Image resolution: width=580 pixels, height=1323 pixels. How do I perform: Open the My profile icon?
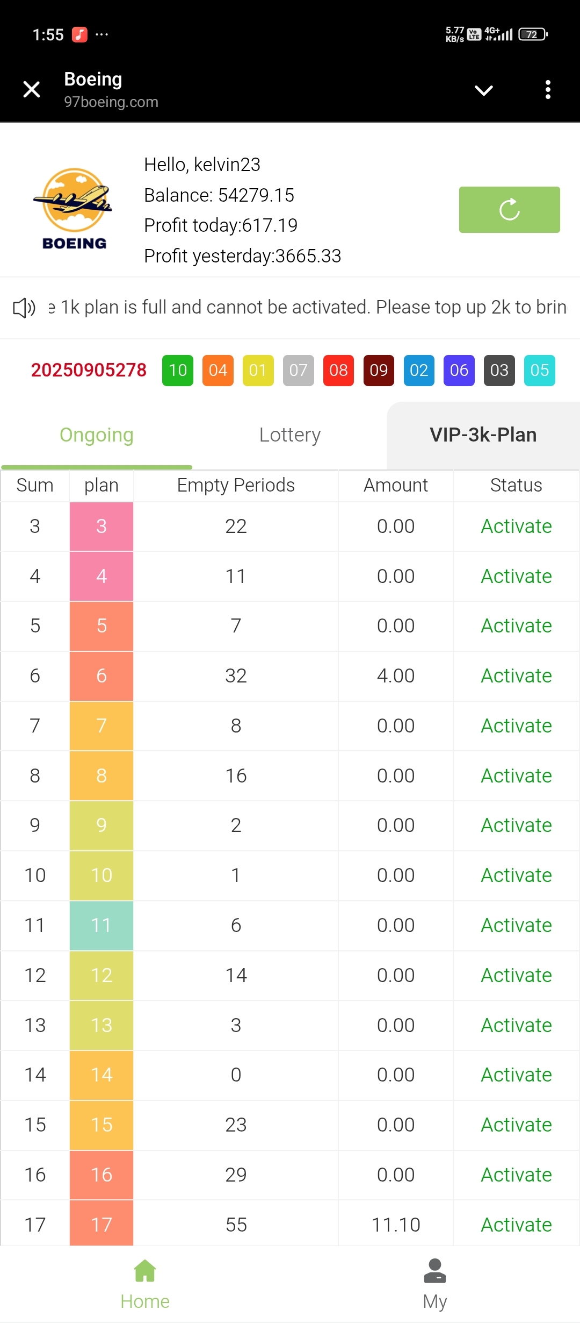[x=434, y=1271]
